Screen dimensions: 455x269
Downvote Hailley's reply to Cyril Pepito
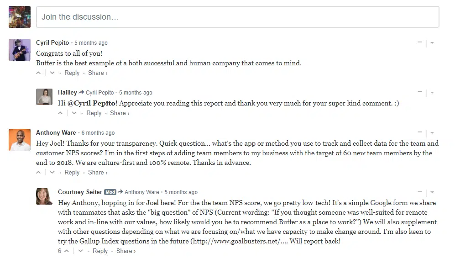pos(74,113)
